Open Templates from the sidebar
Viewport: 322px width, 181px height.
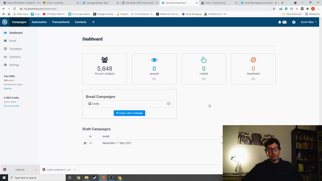16,49
